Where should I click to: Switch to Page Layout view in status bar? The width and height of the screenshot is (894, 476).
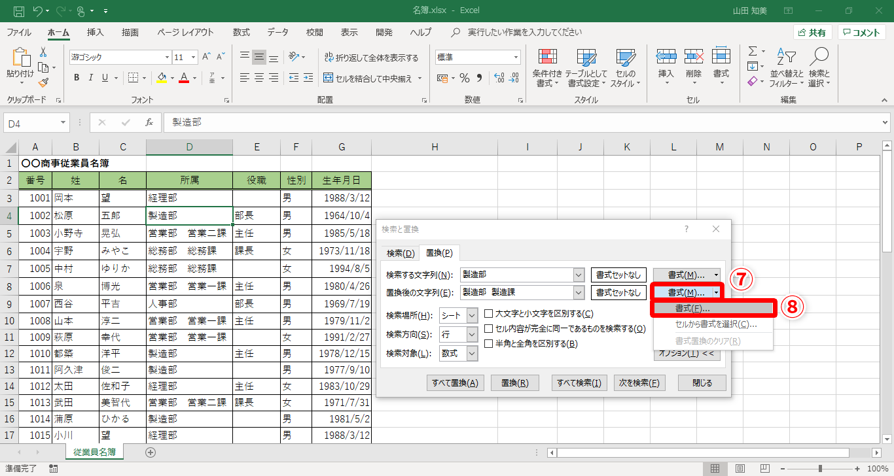(740, 468)
